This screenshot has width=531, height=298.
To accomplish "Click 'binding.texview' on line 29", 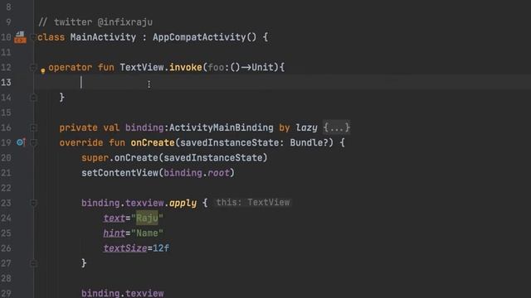I will pyautogui.click(x=123, y=293).
